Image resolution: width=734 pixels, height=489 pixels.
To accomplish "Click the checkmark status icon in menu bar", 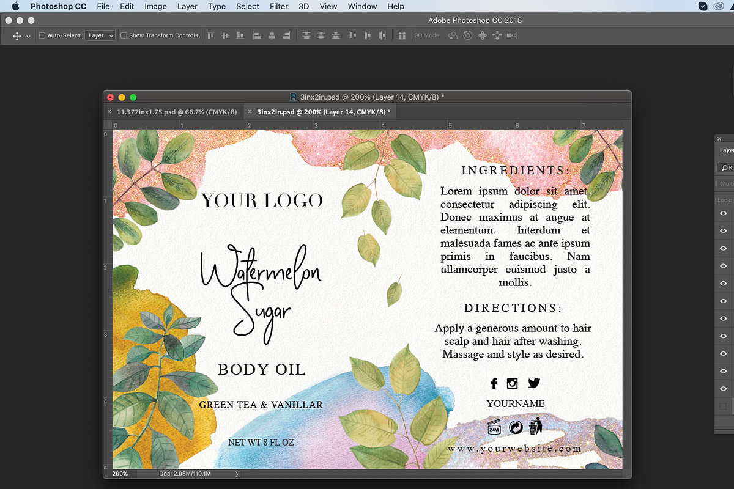I will pyautogui.click(x=704, y=6).
